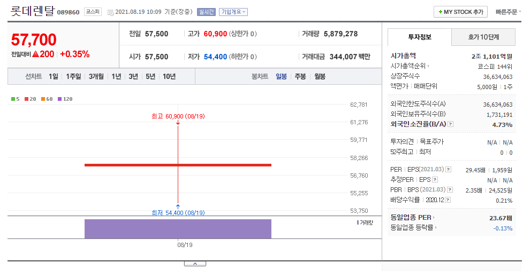The width and height of the screenshot is (523, 271).
Task: Click the orange 60-day moving average swatch
Action: pyautogui.click(x=43, y=99)
